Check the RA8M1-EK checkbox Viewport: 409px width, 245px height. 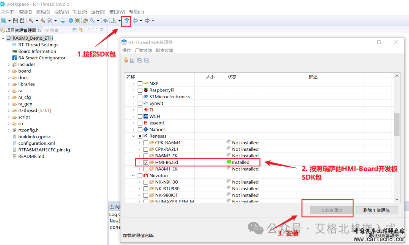(x=146, y=169)
